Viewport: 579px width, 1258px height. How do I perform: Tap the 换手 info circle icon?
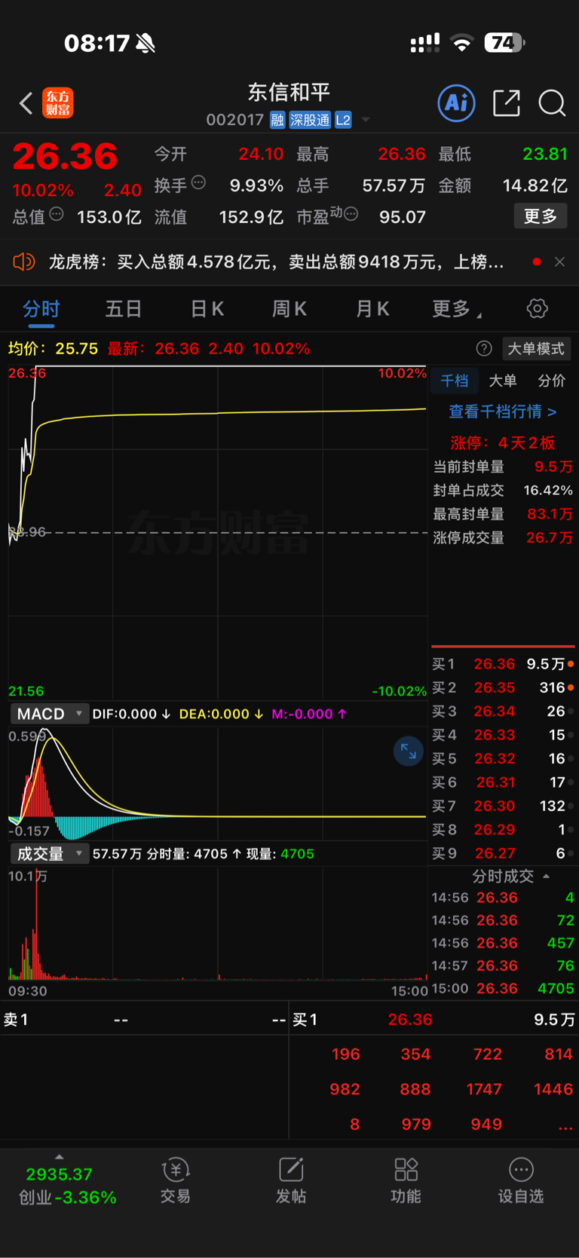tap(198, 182)
